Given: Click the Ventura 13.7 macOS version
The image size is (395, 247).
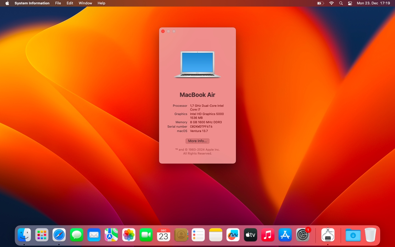Looking at the screenshot, I should click(x=199, y=131).
